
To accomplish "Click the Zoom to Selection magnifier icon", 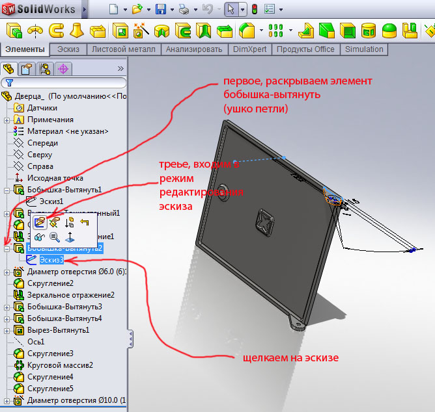I will point(55,237).
